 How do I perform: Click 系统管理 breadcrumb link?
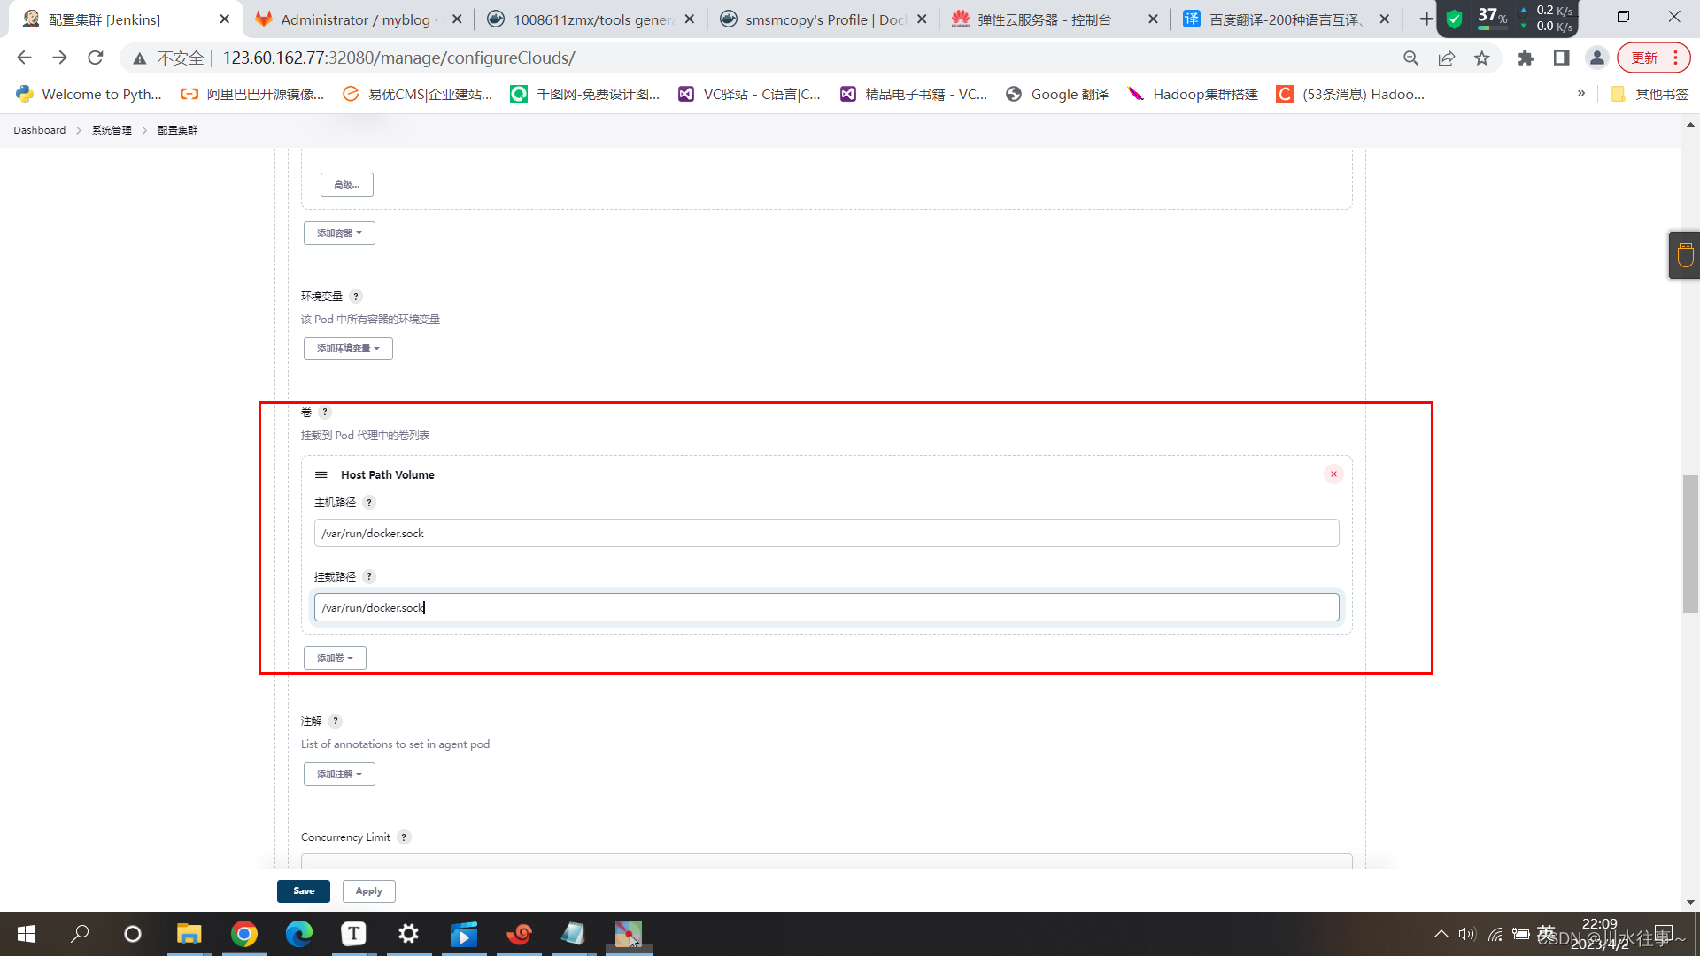[112, 130]
